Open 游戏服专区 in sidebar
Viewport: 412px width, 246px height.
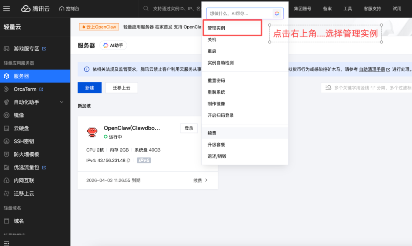click(x=35, y=48)
